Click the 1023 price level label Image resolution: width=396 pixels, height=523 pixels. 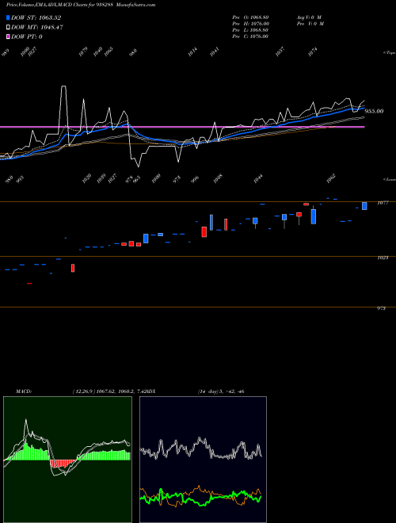pyautogui.click(x=383, y=258)
